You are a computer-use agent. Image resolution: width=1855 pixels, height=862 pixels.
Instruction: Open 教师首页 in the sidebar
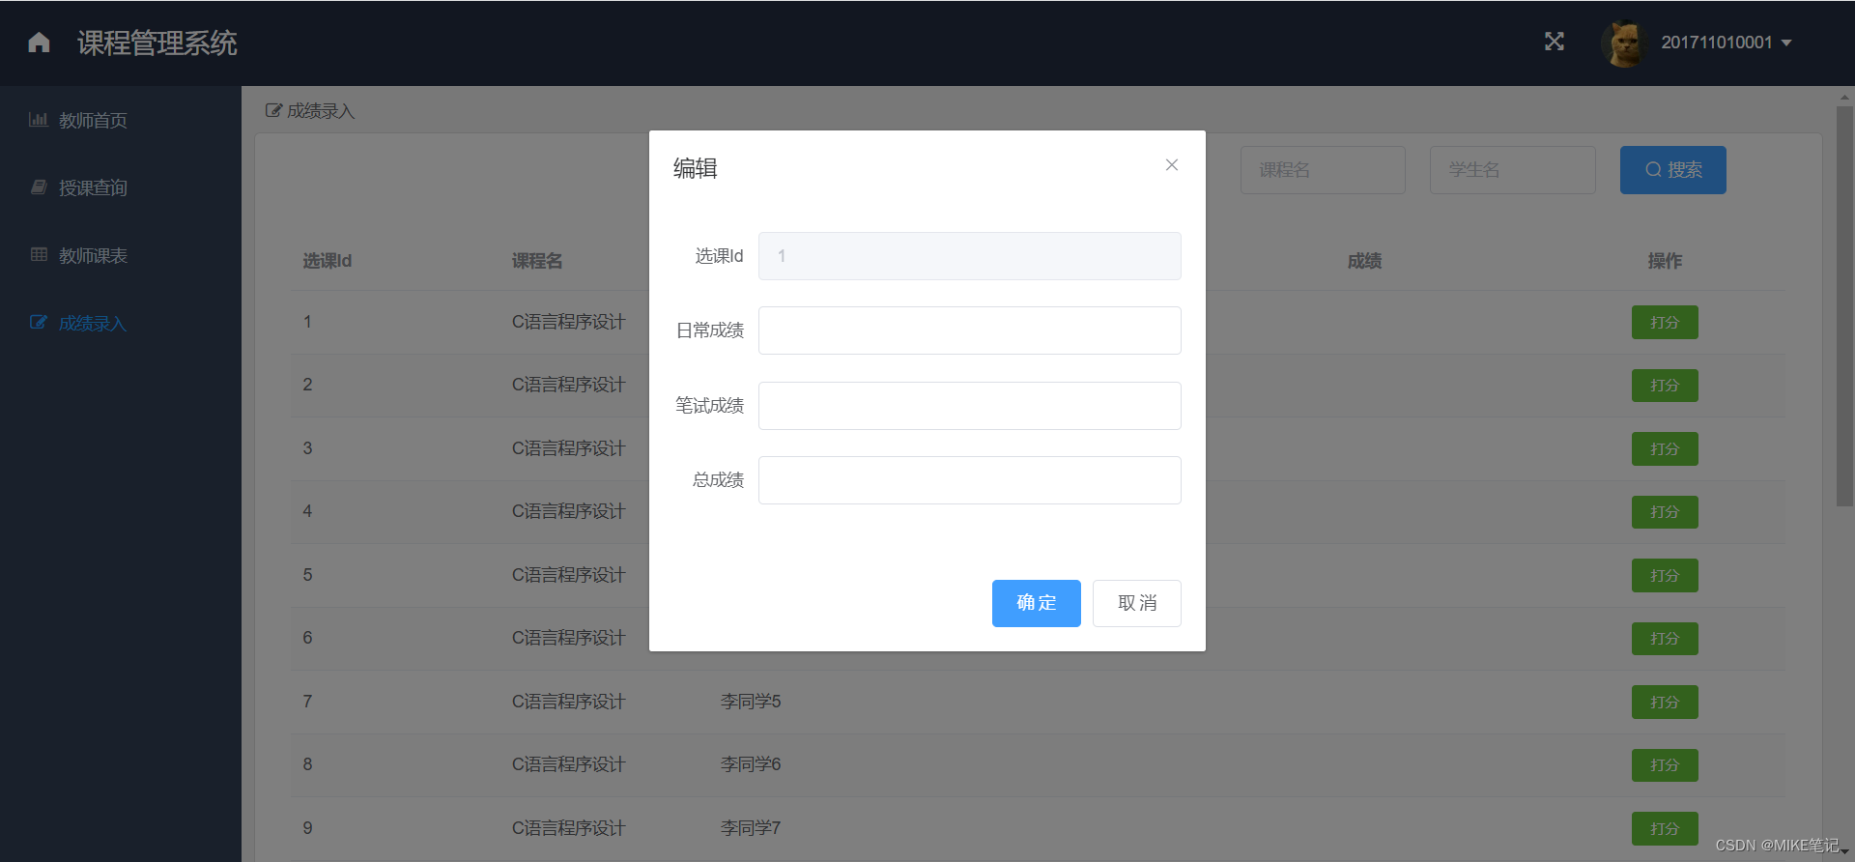point(93,121)
